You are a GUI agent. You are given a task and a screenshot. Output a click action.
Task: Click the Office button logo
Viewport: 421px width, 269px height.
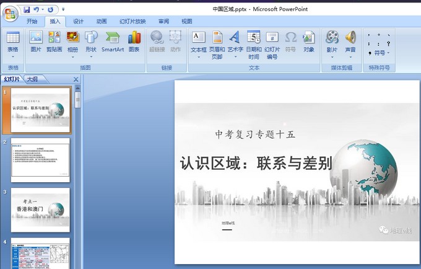(11, 12)
